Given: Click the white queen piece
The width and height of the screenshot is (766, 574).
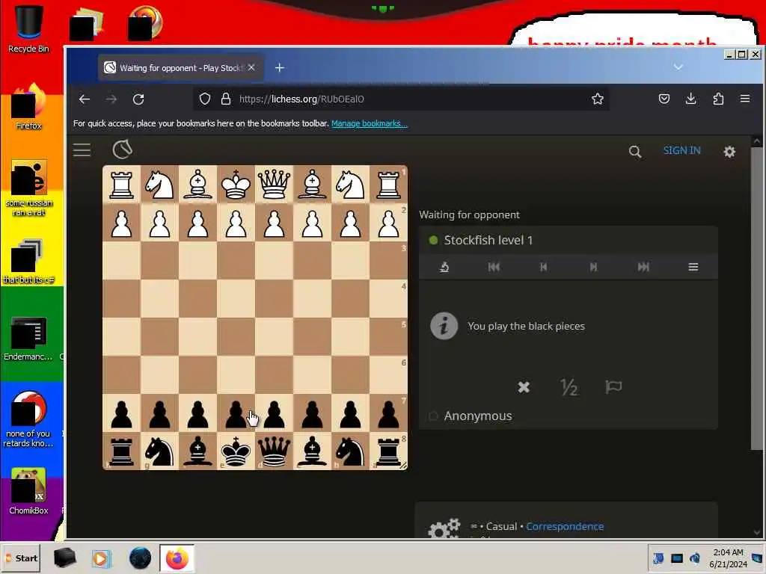Looking at the screenshot, I should [274, 184].
